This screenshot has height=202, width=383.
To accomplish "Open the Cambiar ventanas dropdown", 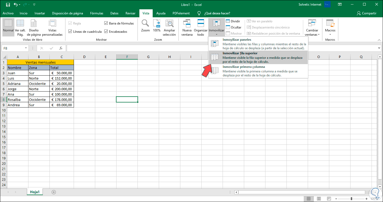I will (312, 34).
